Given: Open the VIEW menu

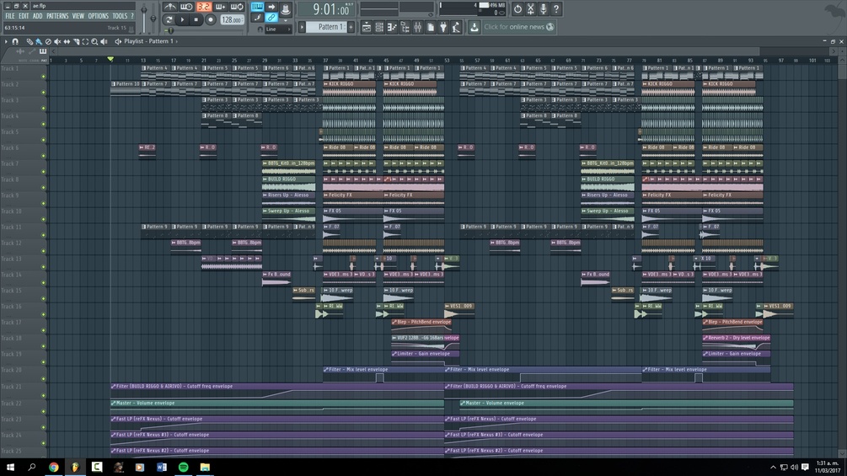Looking at the screenshot, I should click(78, 16).
